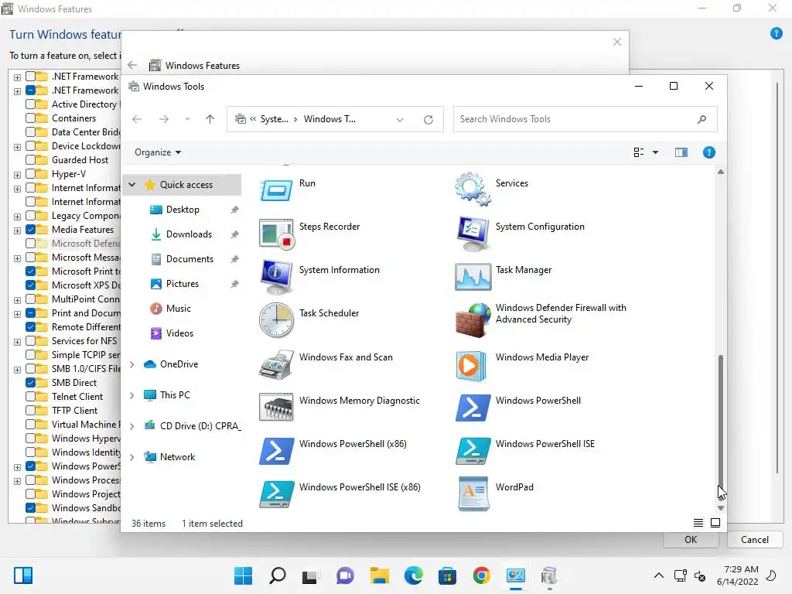Select Music in Quick access
Image resolution: width=792 pixels, height=594 pixels.
point(179,309)
